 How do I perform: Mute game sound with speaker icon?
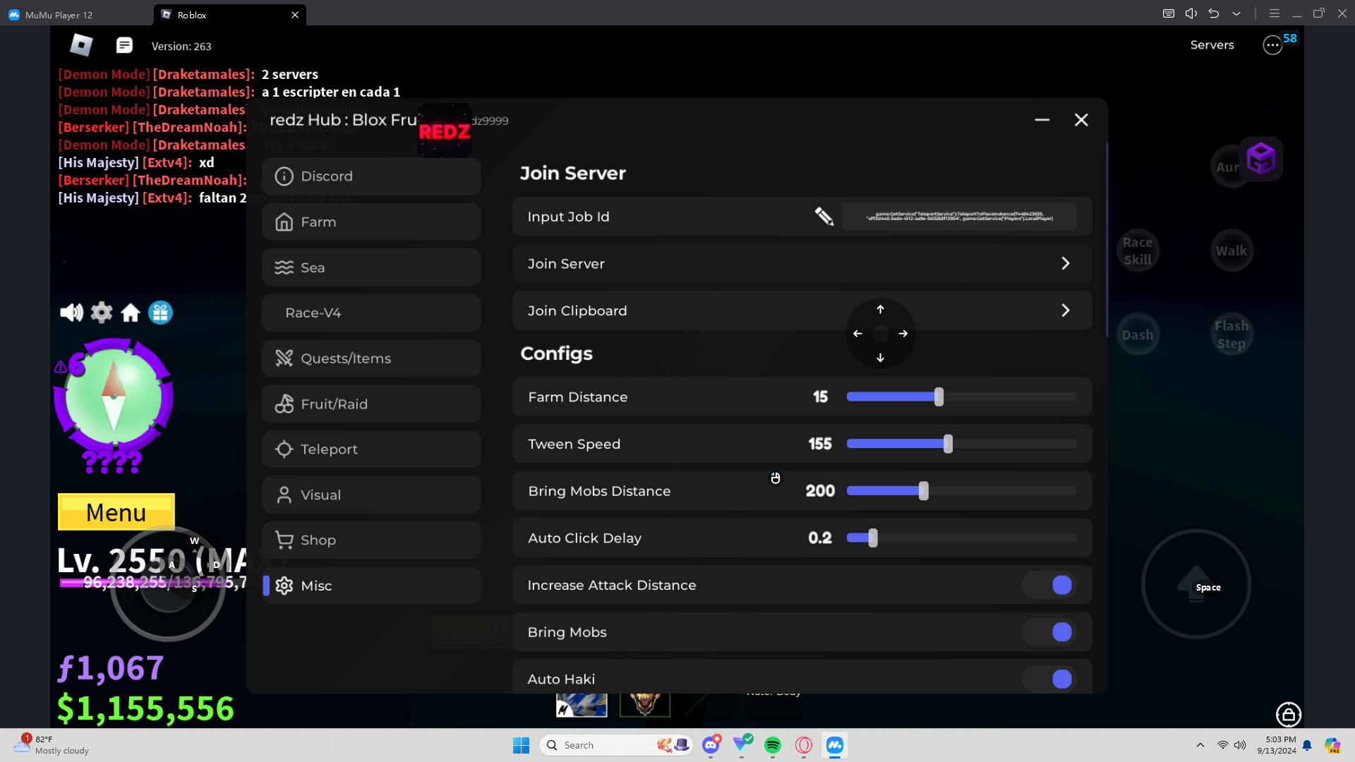point(71,313)
